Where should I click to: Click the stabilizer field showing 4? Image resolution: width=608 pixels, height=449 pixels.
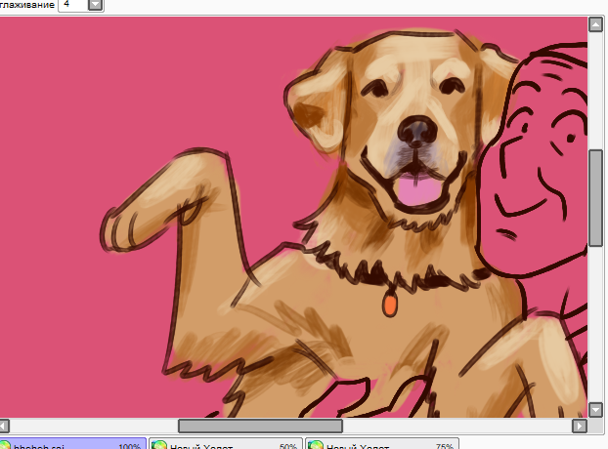pos(72,5)
